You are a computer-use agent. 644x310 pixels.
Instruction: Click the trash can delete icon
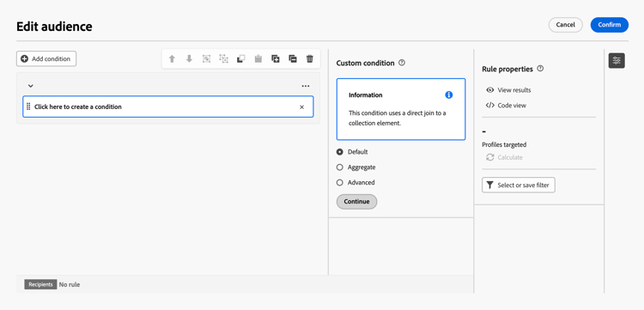310,59
